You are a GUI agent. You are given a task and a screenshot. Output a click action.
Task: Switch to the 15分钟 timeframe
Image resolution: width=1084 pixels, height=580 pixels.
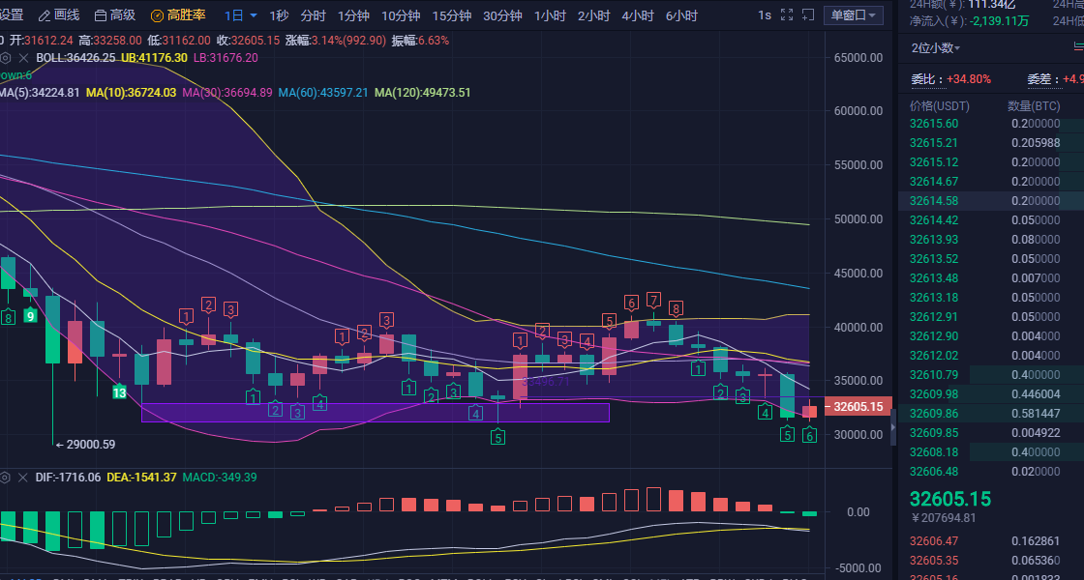451,15
